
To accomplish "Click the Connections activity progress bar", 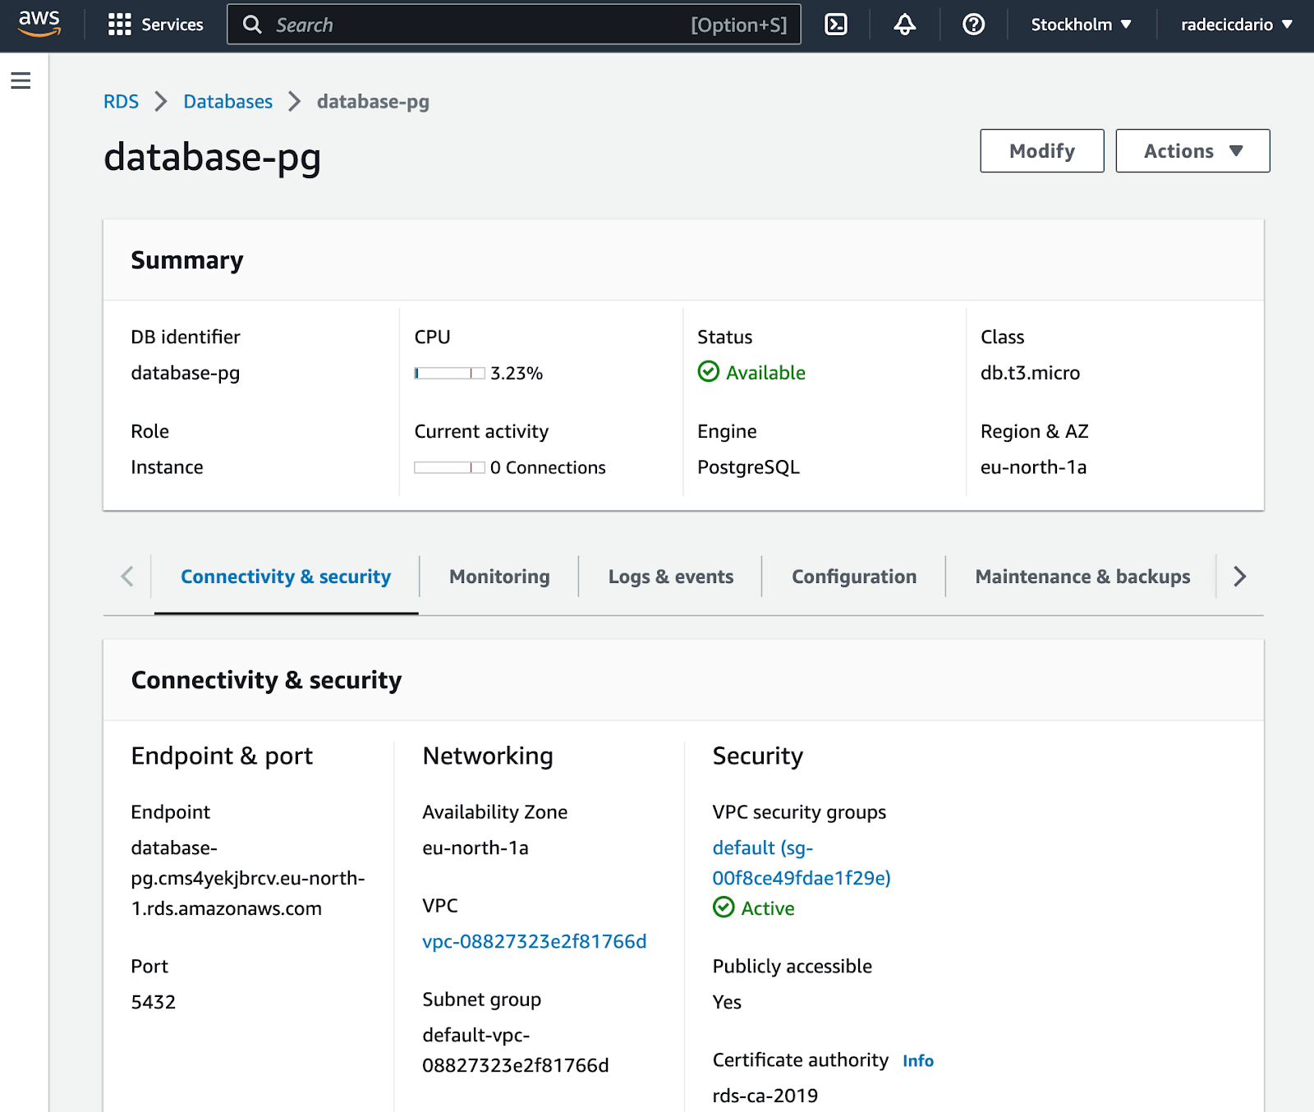I will tap(449, 467).
